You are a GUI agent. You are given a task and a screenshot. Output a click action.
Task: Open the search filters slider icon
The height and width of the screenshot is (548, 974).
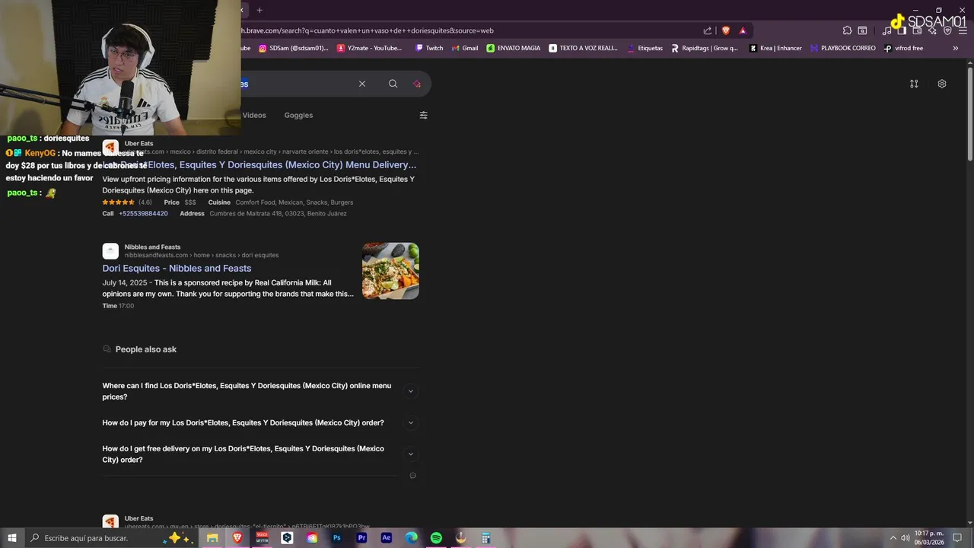pos(423,115)
